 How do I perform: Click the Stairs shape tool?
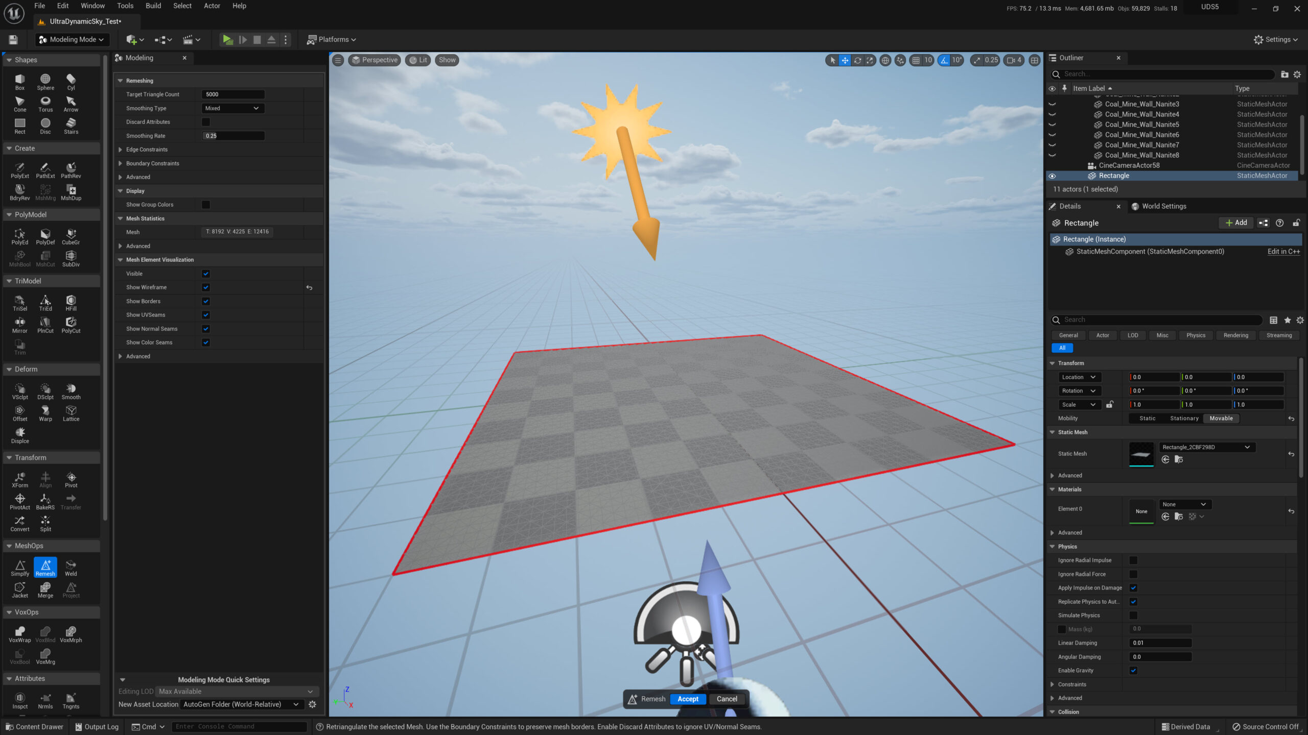click(x=71, y=126)
